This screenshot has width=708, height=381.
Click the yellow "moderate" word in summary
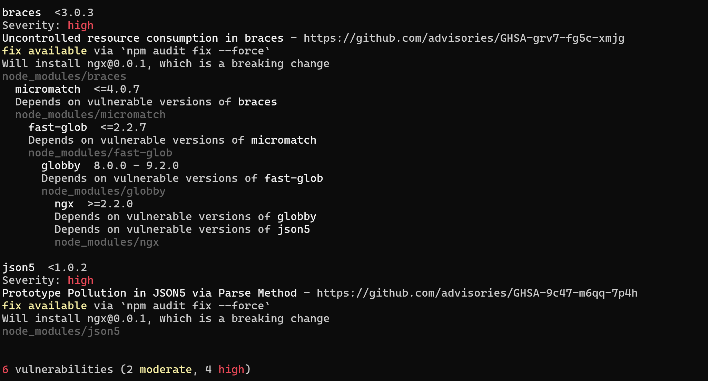point(166,370)
